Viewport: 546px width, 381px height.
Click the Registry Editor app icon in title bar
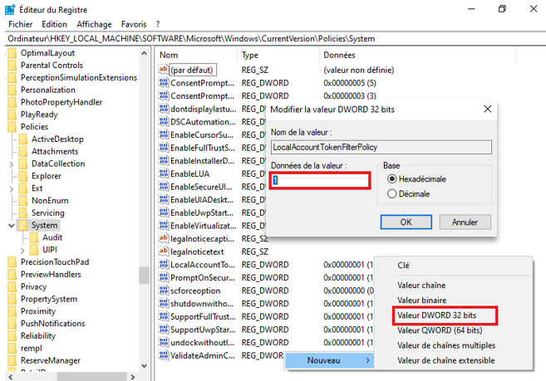[10, 8]
